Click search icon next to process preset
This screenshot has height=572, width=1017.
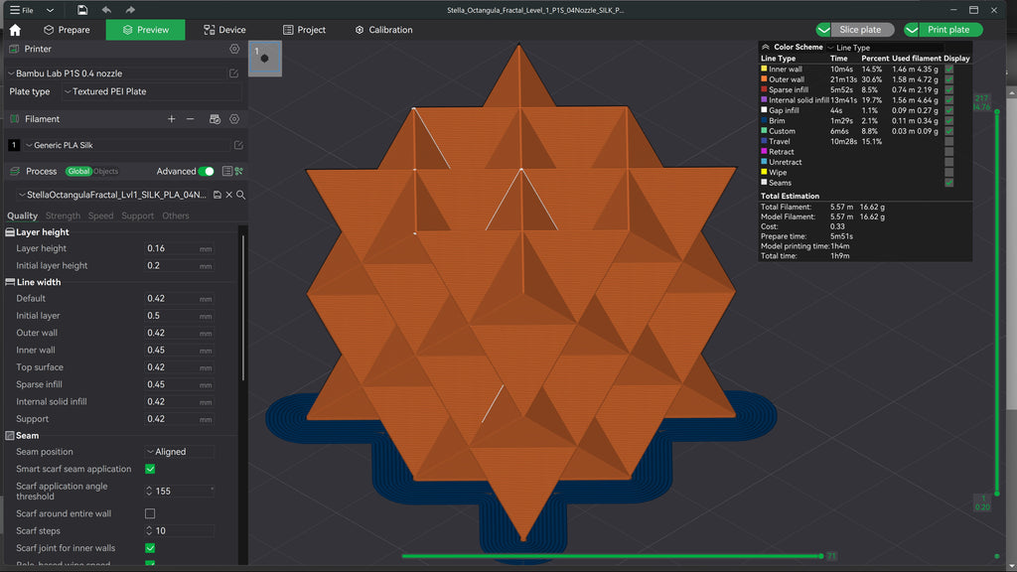click(x=240, y=195)
